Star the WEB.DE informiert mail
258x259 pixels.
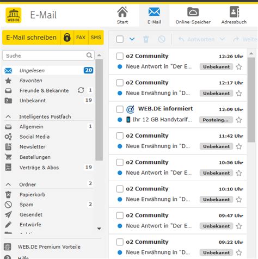[239, 120]
